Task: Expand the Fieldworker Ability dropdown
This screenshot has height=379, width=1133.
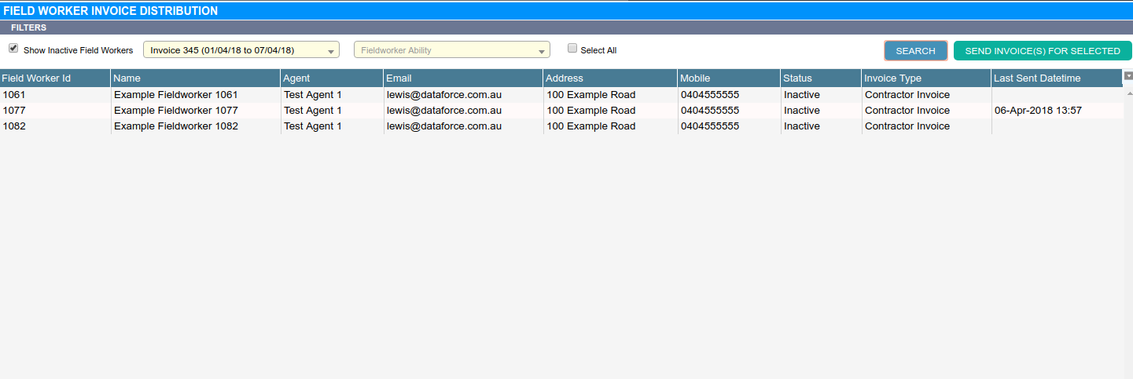Action: point(451,50)
